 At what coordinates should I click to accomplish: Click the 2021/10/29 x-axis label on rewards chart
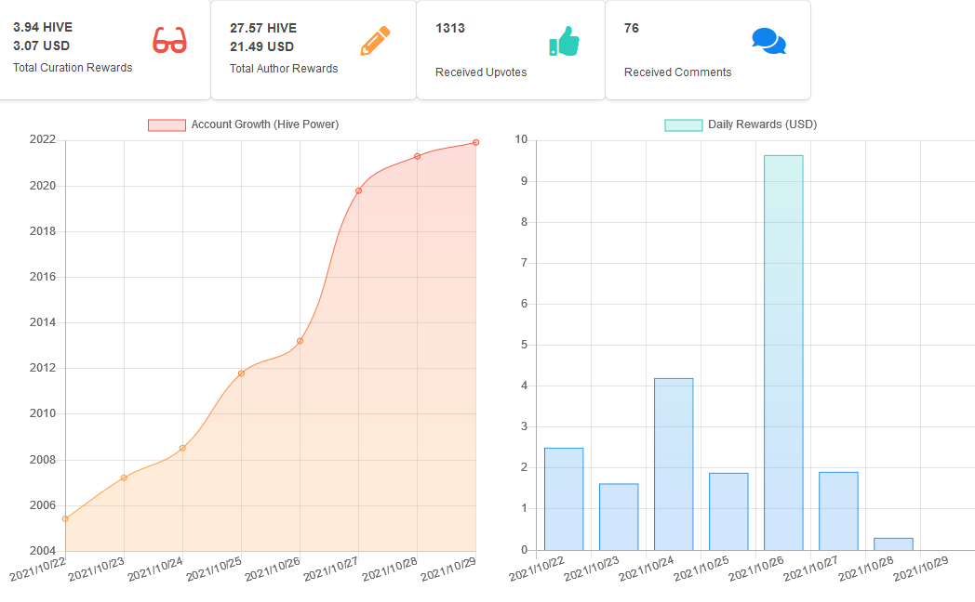point(921,569)
